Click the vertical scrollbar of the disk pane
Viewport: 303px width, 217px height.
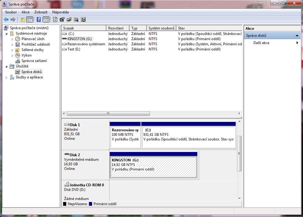pos(239,153)
